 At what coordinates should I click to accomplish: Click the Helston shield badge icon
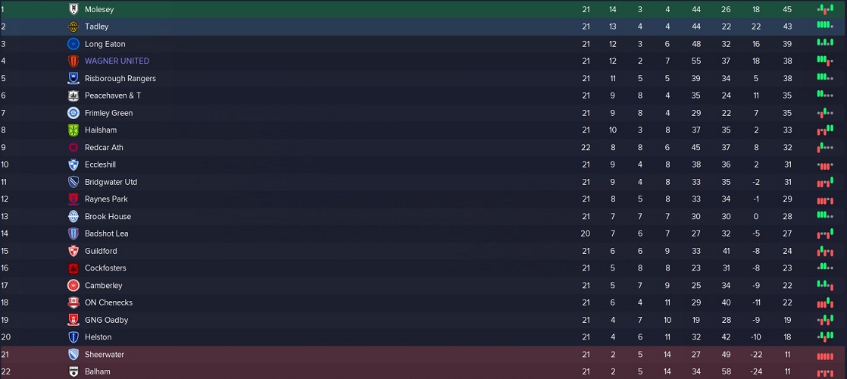coord(73,337)
